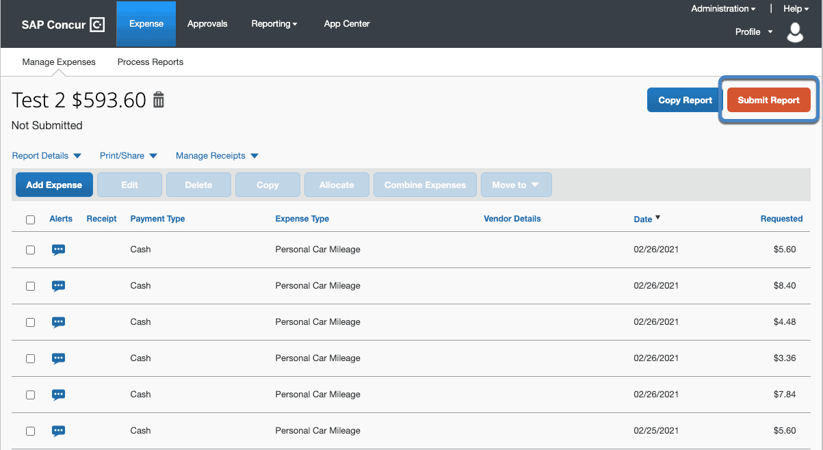Click the Not Submitted status text
Viewport: 823px width, 450px height.
tap(47, 126)
